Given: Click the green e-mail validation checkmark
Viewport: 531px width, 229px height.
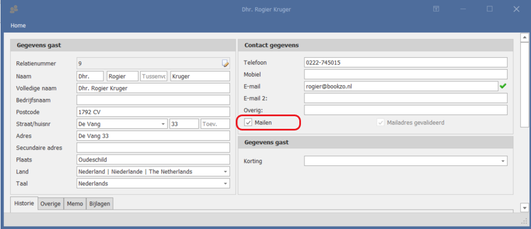Looking at the screenshot, I should (502, 86).
